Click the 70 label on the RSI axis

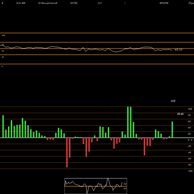point(3,45)
